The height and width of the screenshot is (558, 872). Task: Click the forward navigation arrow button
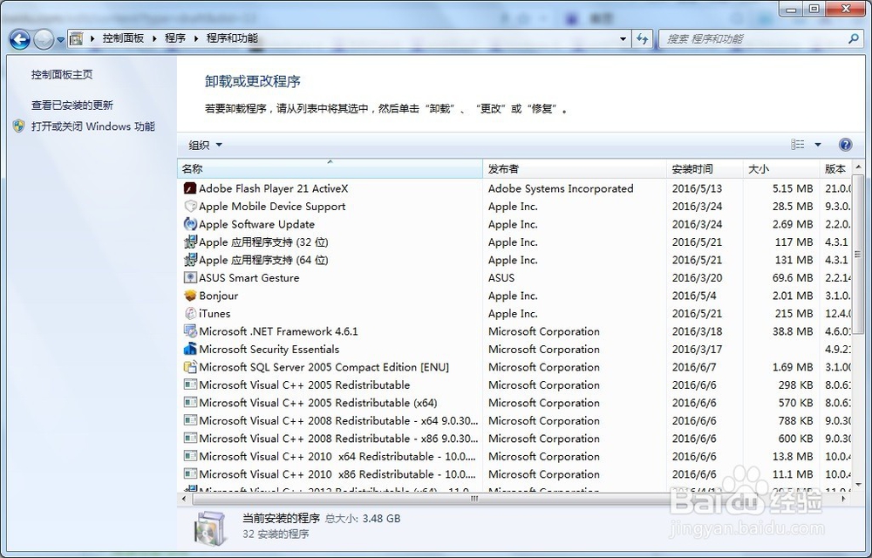tap(43, 39)
